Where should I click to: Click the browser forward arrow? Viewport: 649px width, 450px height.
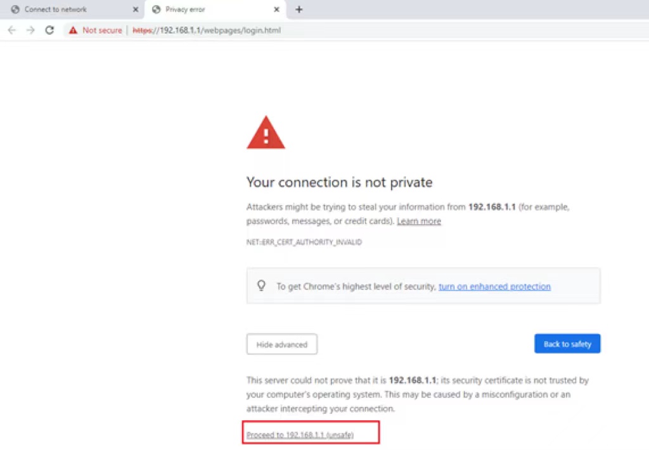point(30,30)
